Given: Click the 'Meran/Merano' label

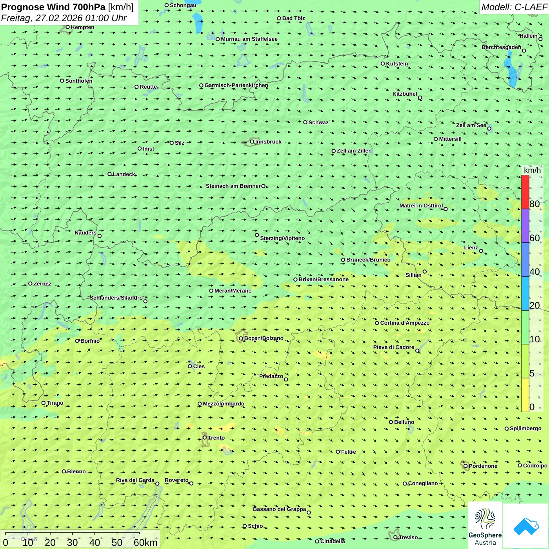Looking at the screenshot, I should [x=233, y=291].
